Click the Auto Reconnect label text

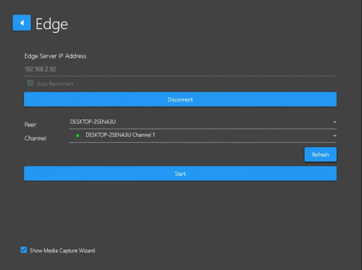(55, 84)
